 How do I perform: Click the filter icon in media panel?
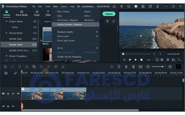click(108, 22)
